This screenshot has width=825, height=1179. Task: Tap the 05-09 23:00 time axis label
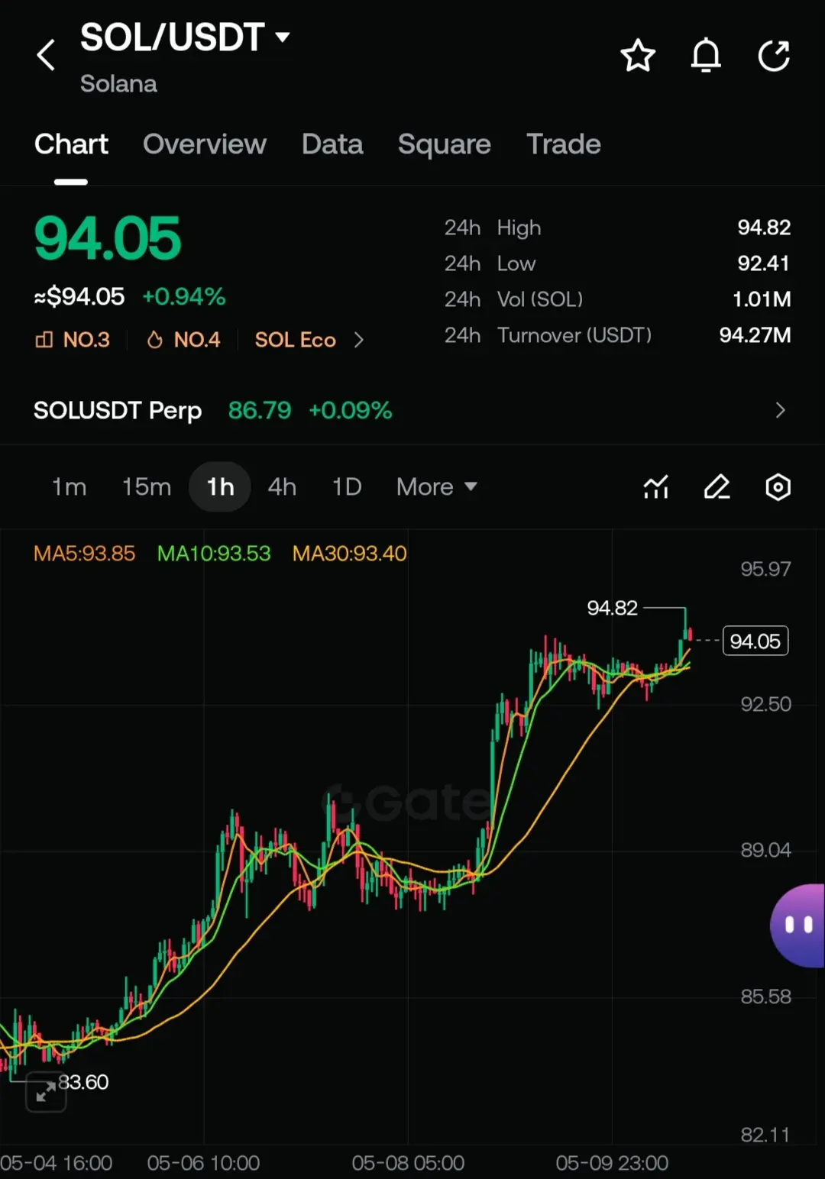point(612,1163)
